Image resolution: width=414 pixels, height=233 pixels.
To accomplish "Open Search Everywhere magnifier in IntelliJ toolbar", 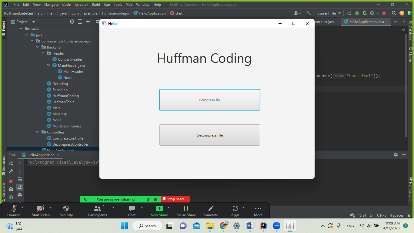I will pos(394,13).
